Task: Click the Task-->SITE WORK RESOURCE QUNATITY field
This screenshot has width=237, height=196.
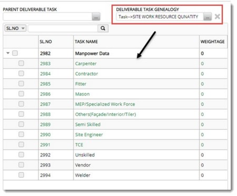Action: (160, 17)
